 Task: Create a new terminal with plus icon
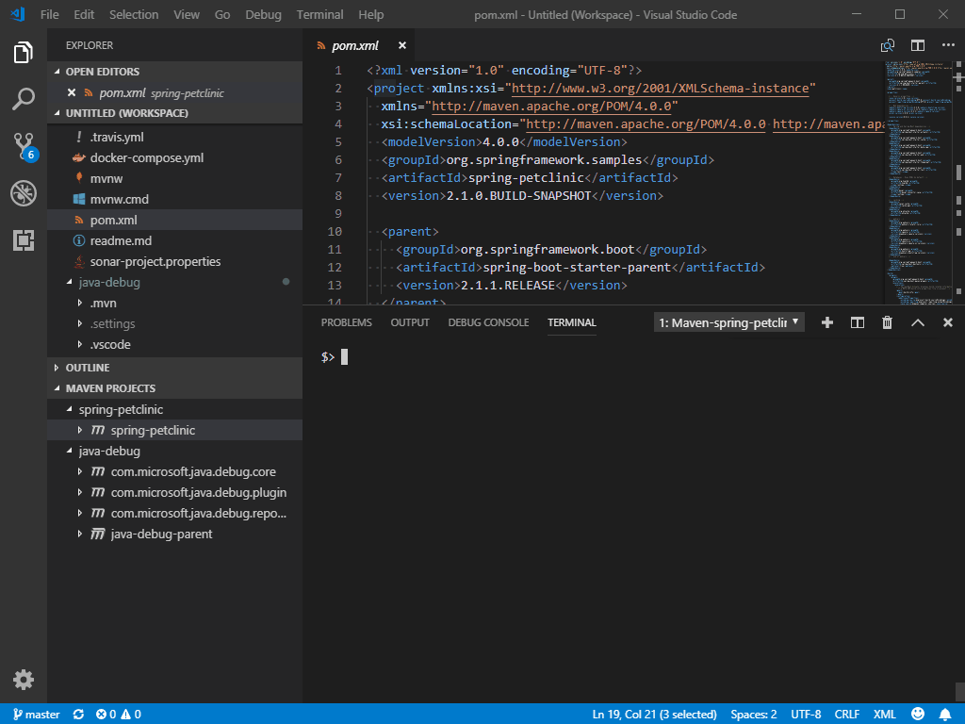coord(826,321)
